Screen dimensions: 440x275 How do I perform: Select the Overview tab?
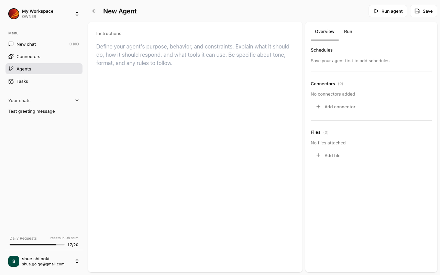click(x=324, y=31)
